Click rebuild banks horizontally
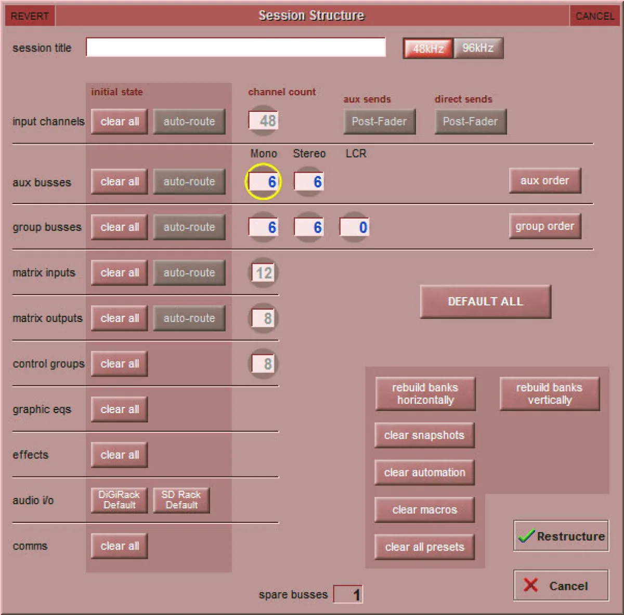 (x=425, y=394)
